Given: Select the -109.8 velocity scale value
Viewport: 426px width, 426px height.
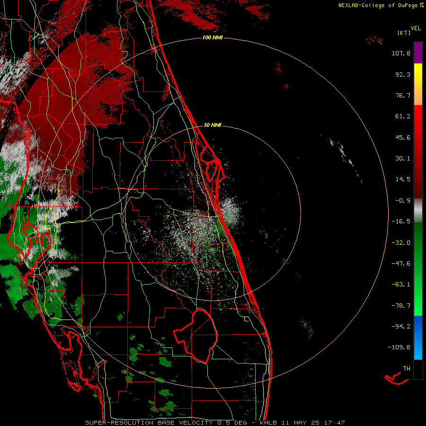Looking at the screenshot, I should coord(399,347).
